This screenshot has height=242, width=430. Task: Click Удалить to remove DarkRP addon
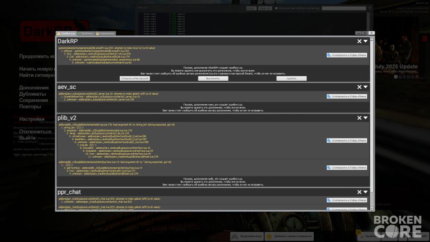[292, 79]
